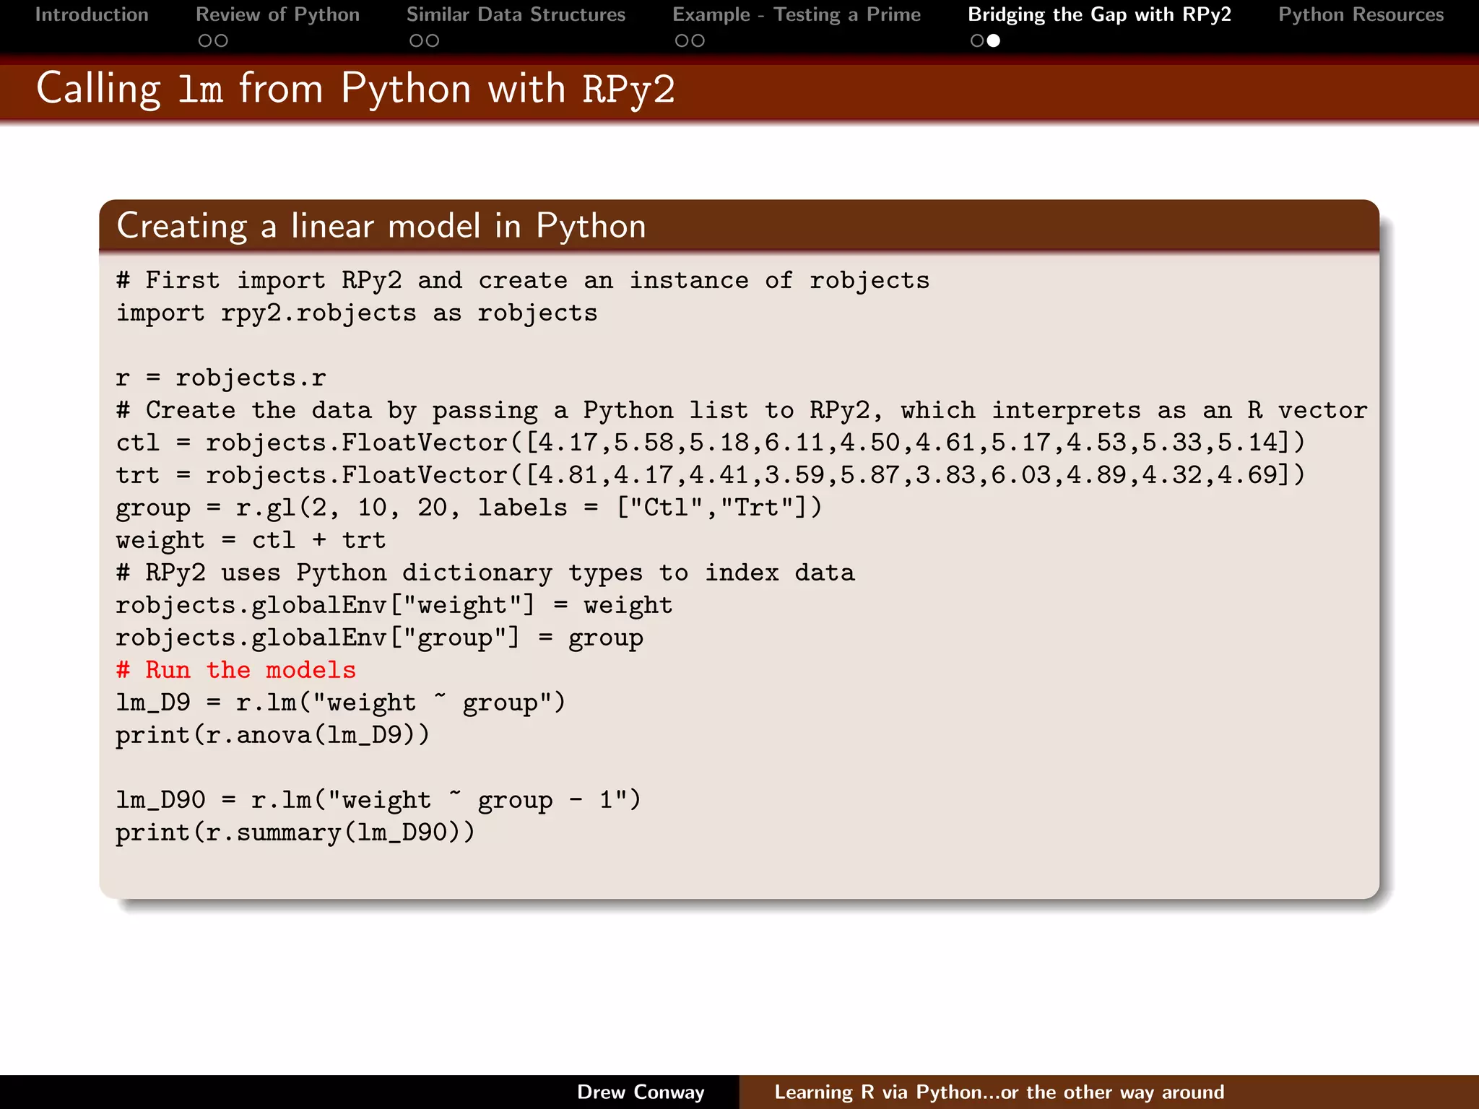Click the Drew Conway author footer
The width and height of the screenshot is (1479, 1109).
[641, 1092]
